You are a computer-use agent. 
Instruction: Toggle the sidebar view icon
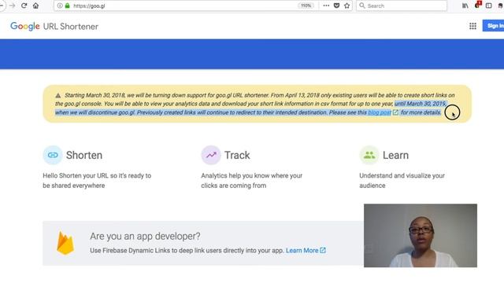pos(488,6)
